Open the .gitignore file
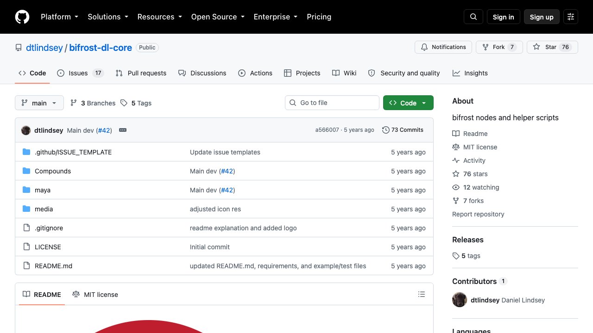The height and width of the screenshot is (333, 593). [x=49, y=228]
